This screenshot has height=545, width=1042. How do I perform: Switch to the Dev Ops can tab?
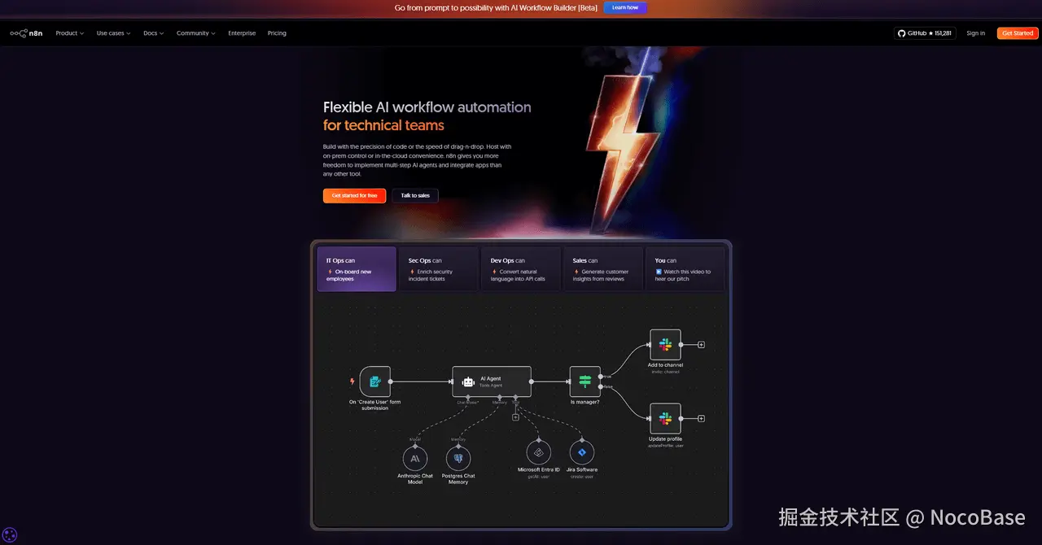[x=521, y=269]
